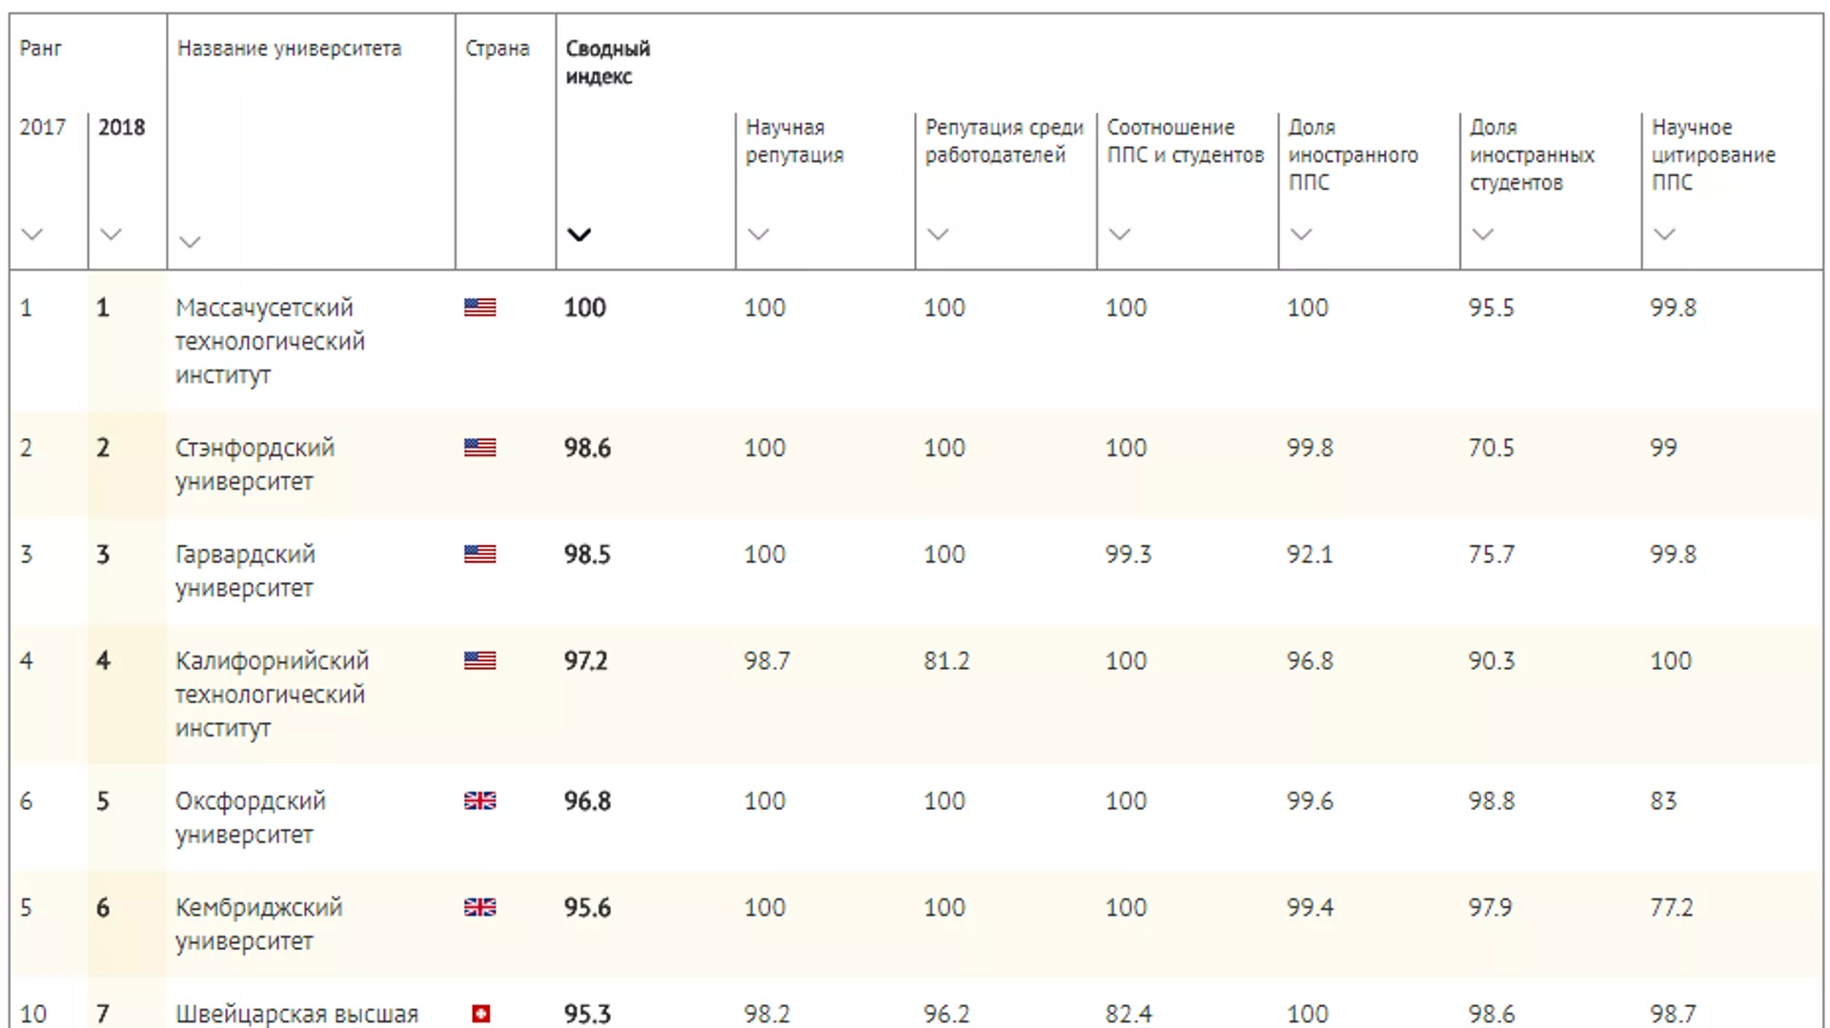Select Массачусетский технологический институт name
The width and height of the screenshot is (1830, 1028).
pos(270,341)
